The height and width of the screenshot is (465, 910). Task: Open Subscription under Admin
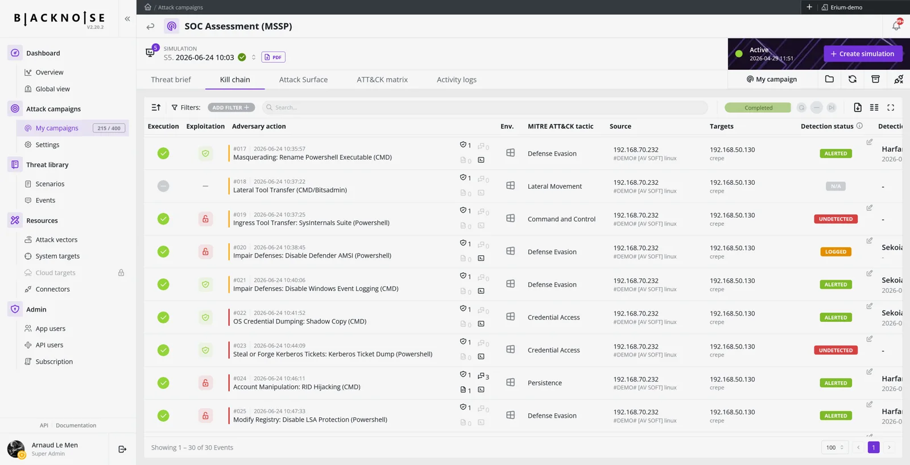tap(54, 362)
